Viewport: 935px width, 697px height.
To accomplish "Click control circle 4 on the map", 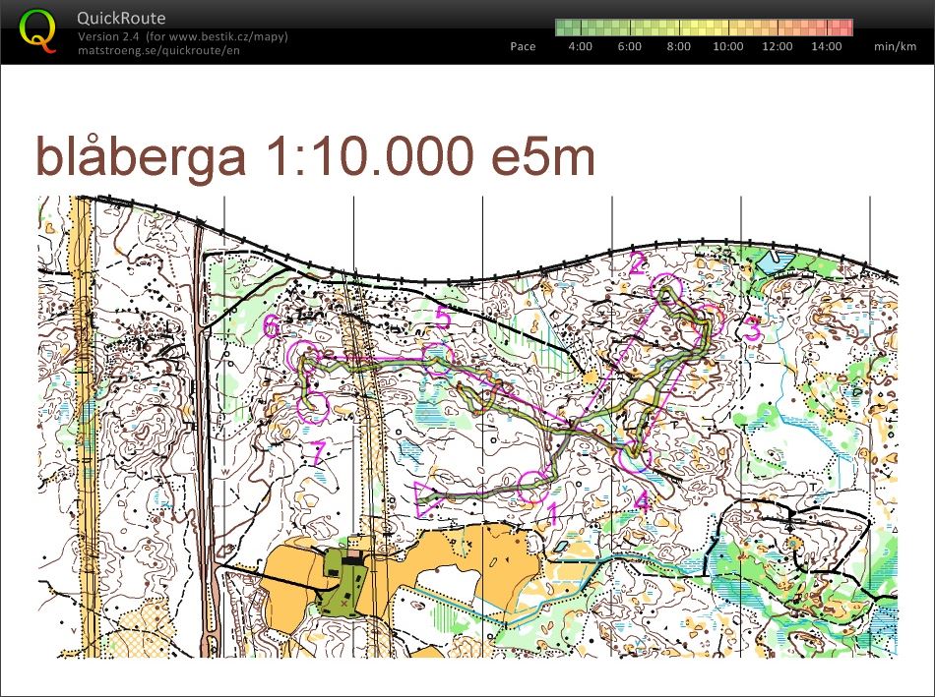I will tap(633, 455).
